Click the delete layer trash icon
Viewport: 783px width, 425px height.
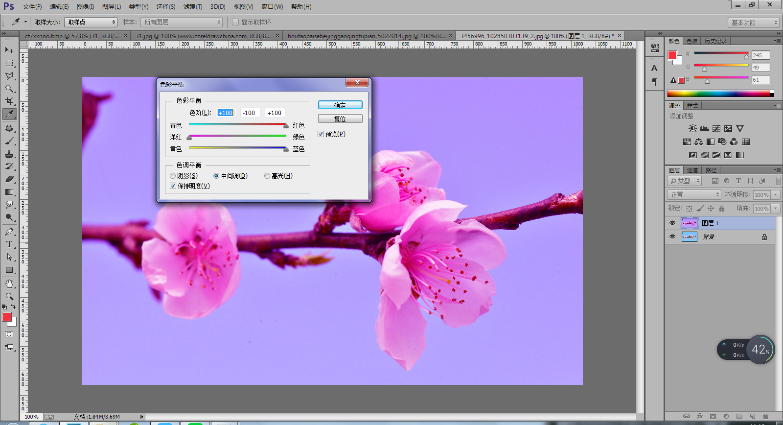[766, 416]
